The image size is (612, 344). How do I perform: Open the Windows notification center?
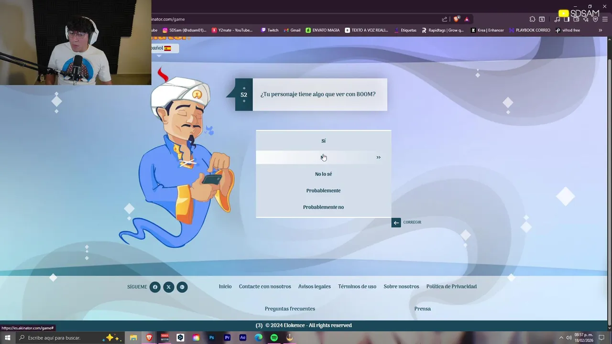[x=602, y=338]
